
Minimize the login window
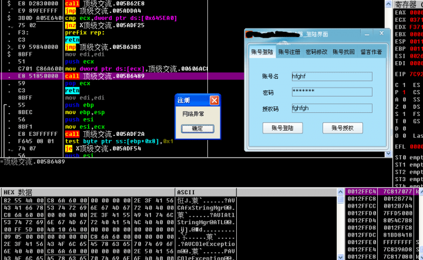(367, 34)
